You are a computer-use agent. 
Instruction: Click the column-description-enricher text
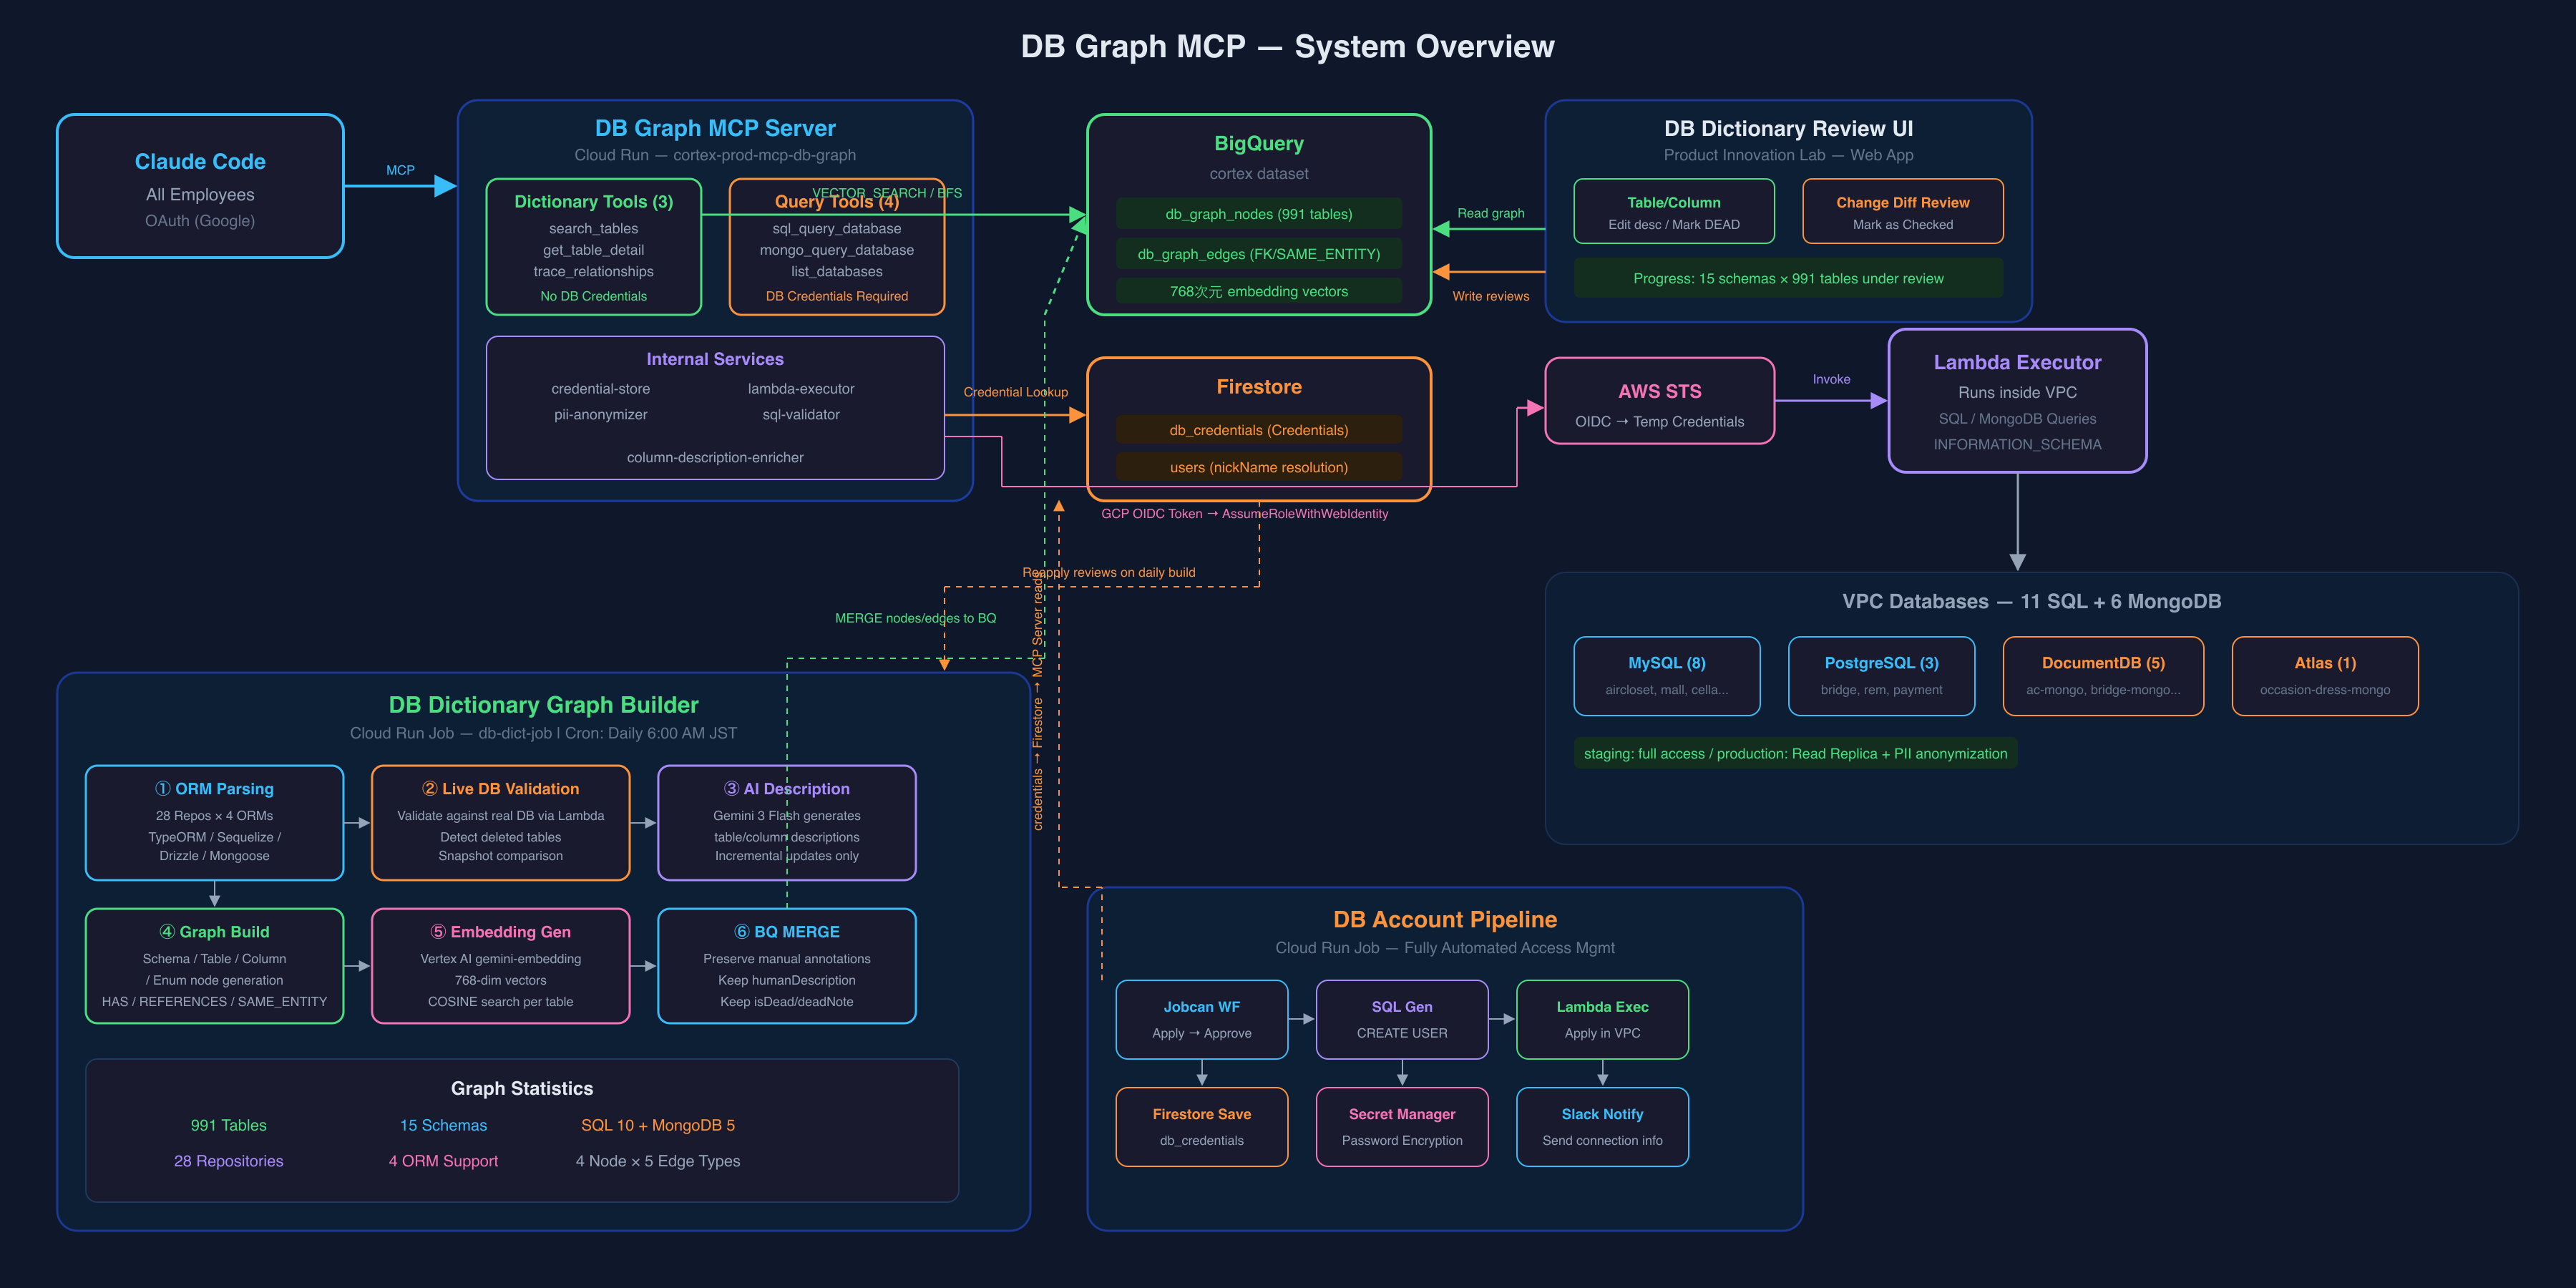click(715, 457)
